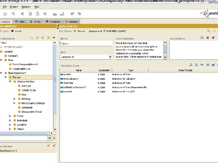
Task: Click the Undo arrow icon
Action: (72, 14)
